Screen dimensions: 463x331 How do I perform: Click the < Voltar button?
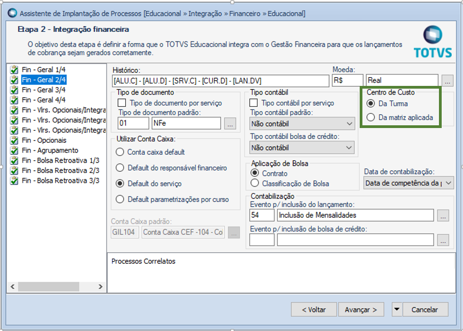point(314,310)
